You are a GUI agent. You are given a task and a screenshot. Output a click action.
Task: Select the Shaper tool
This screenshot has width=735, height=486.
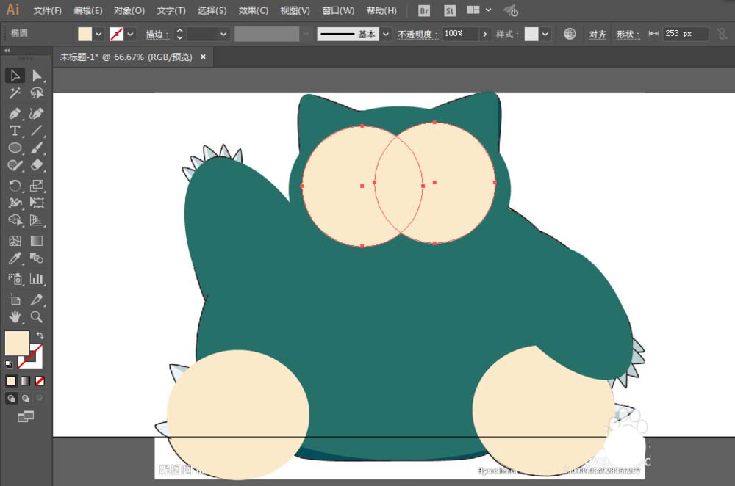[x=15, y=165]
